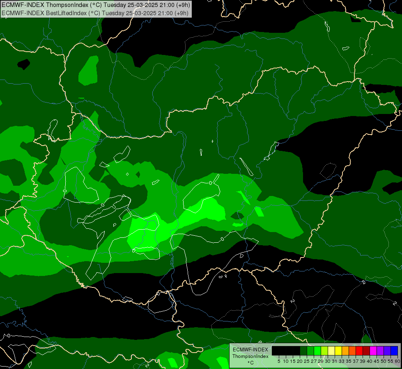The width and height of the screenshot is (402, 369).
Task: Click the legend tick value 10
Action: pyautogui.click(x=286, y=361)
